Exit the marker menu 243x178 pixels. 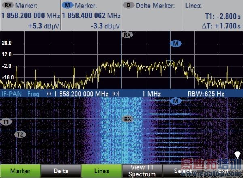(223, 171)
